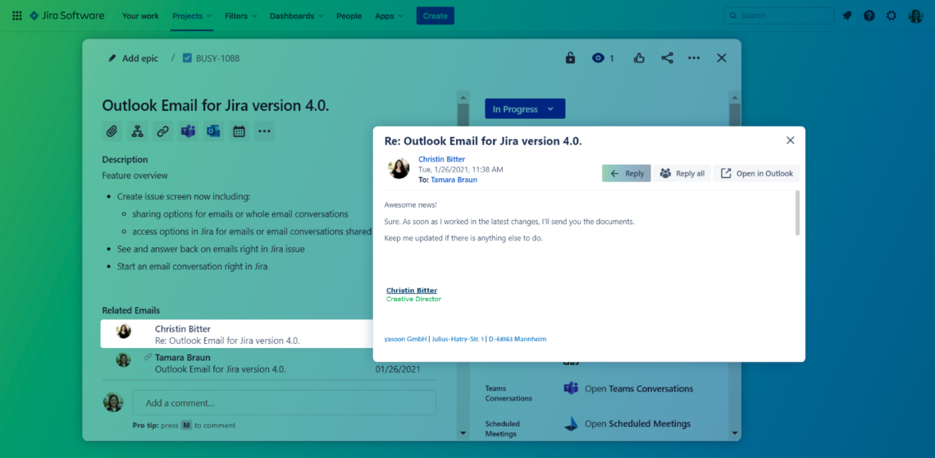Image resolution: width=935 pixels, height=458 pixels.
Task: Click the Outlook toolbar icon
Action: coord(213,131)
